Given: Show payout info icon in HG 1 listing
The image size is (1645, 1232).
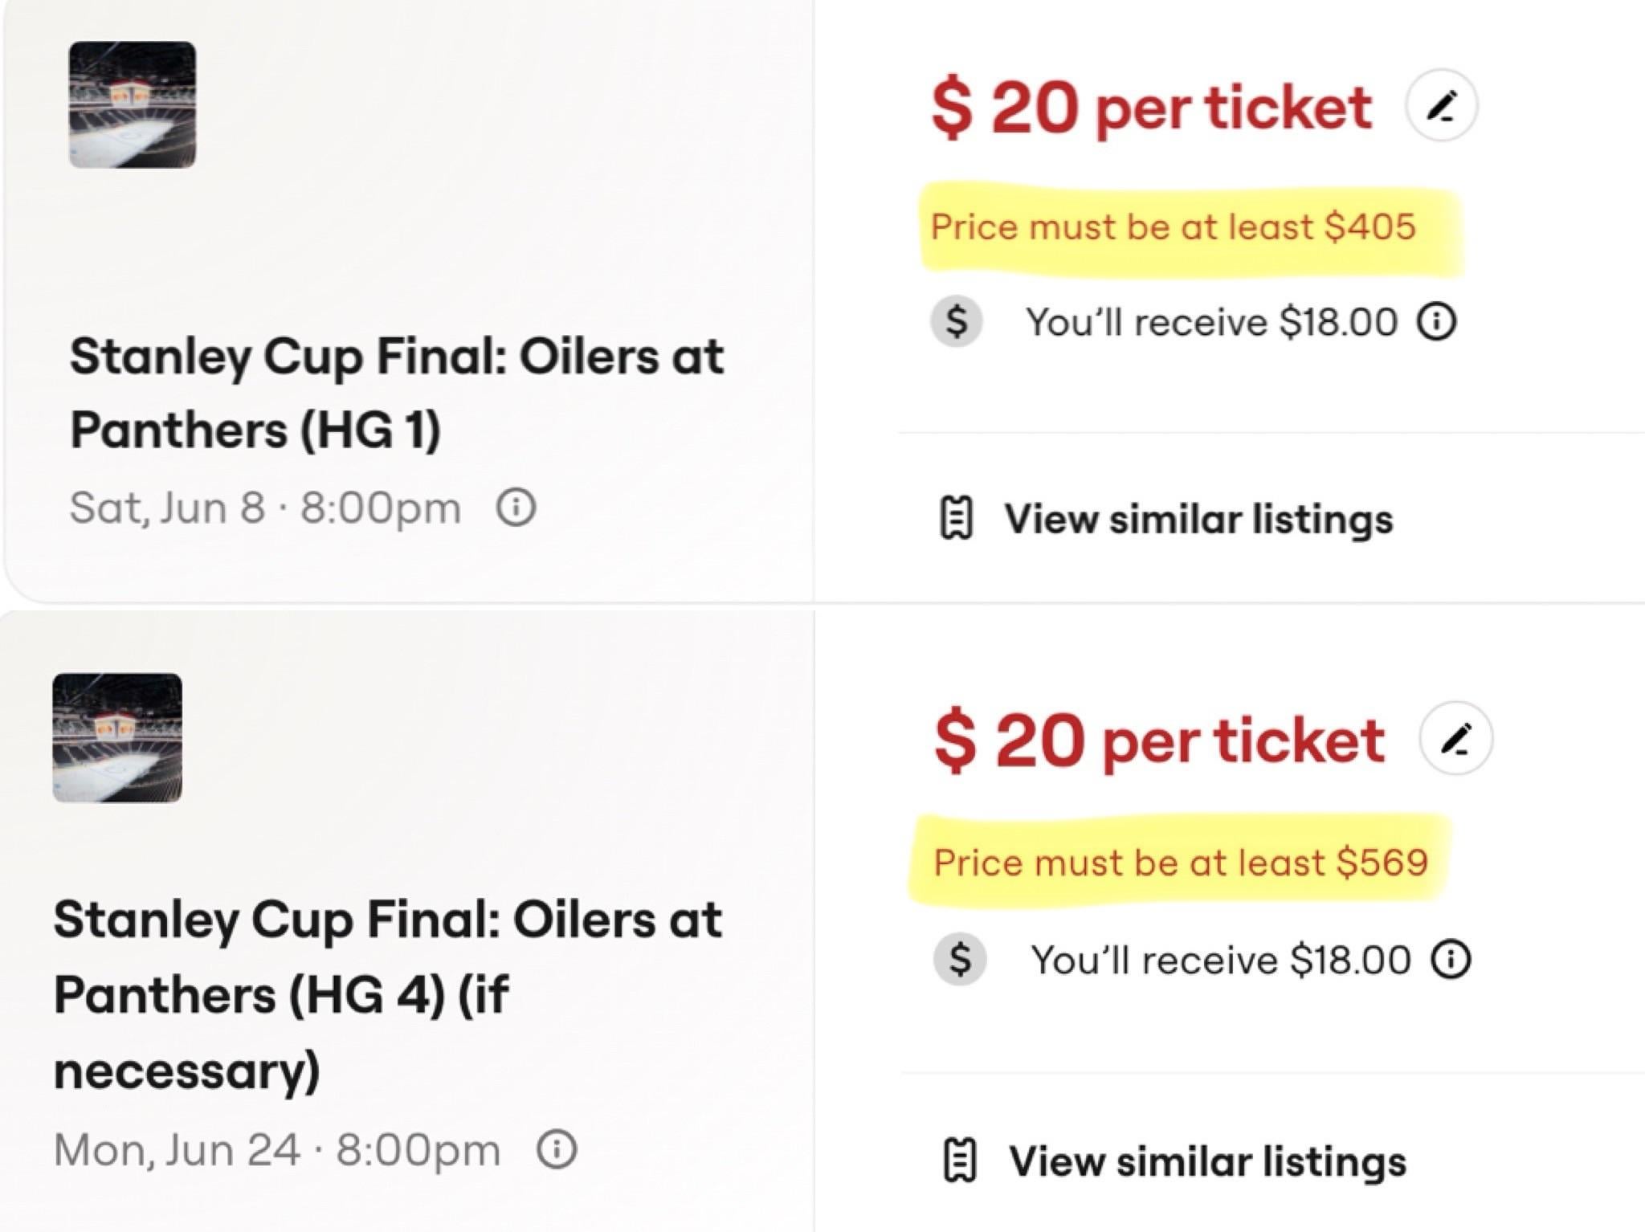Looking at the screenshot, I should click(1437, 322).
